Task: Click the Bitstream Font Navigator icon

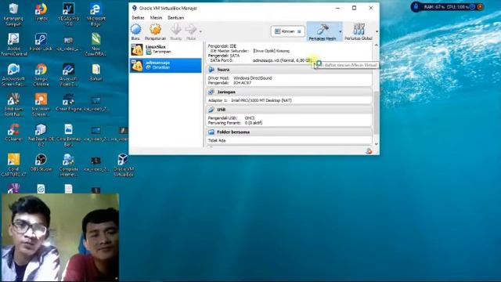Action: [13, 105]
